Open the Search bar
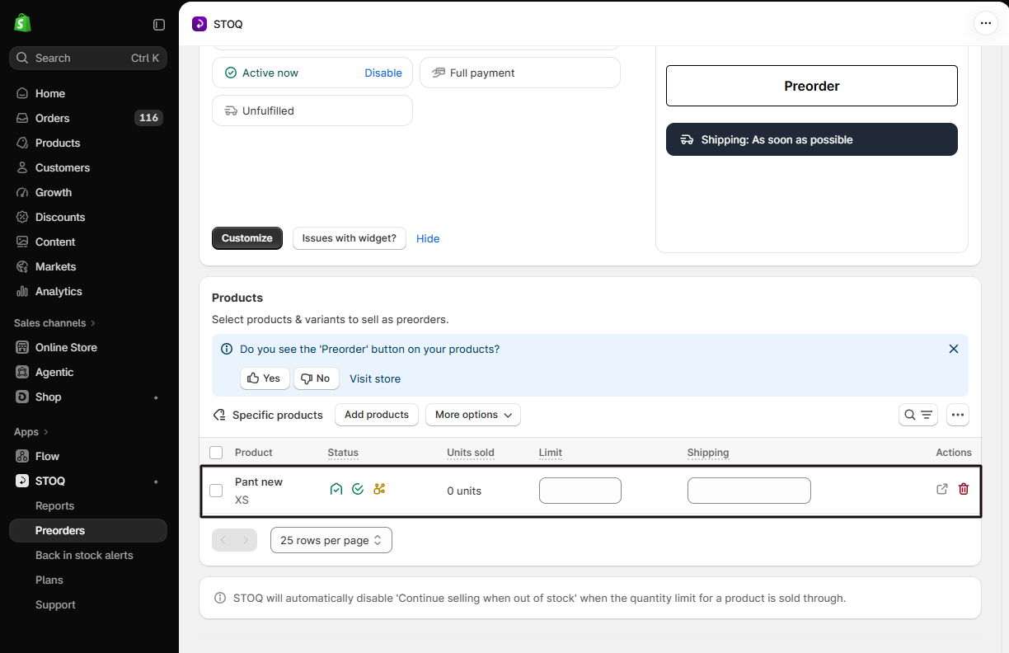 (x=88, y=58)
